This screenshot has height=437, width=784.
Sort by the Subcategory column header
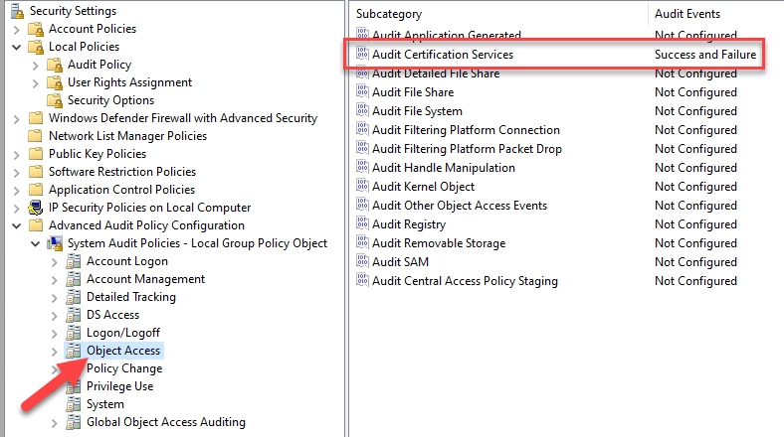[497, 14]
